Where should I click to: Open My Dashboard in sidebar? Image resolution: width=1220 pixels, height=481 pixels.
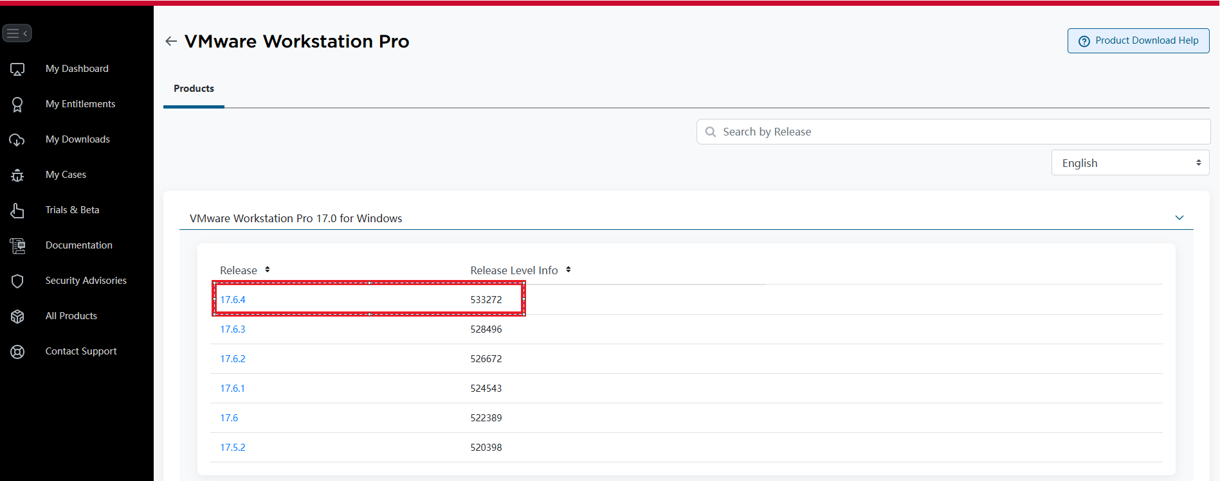coord(77,69)
